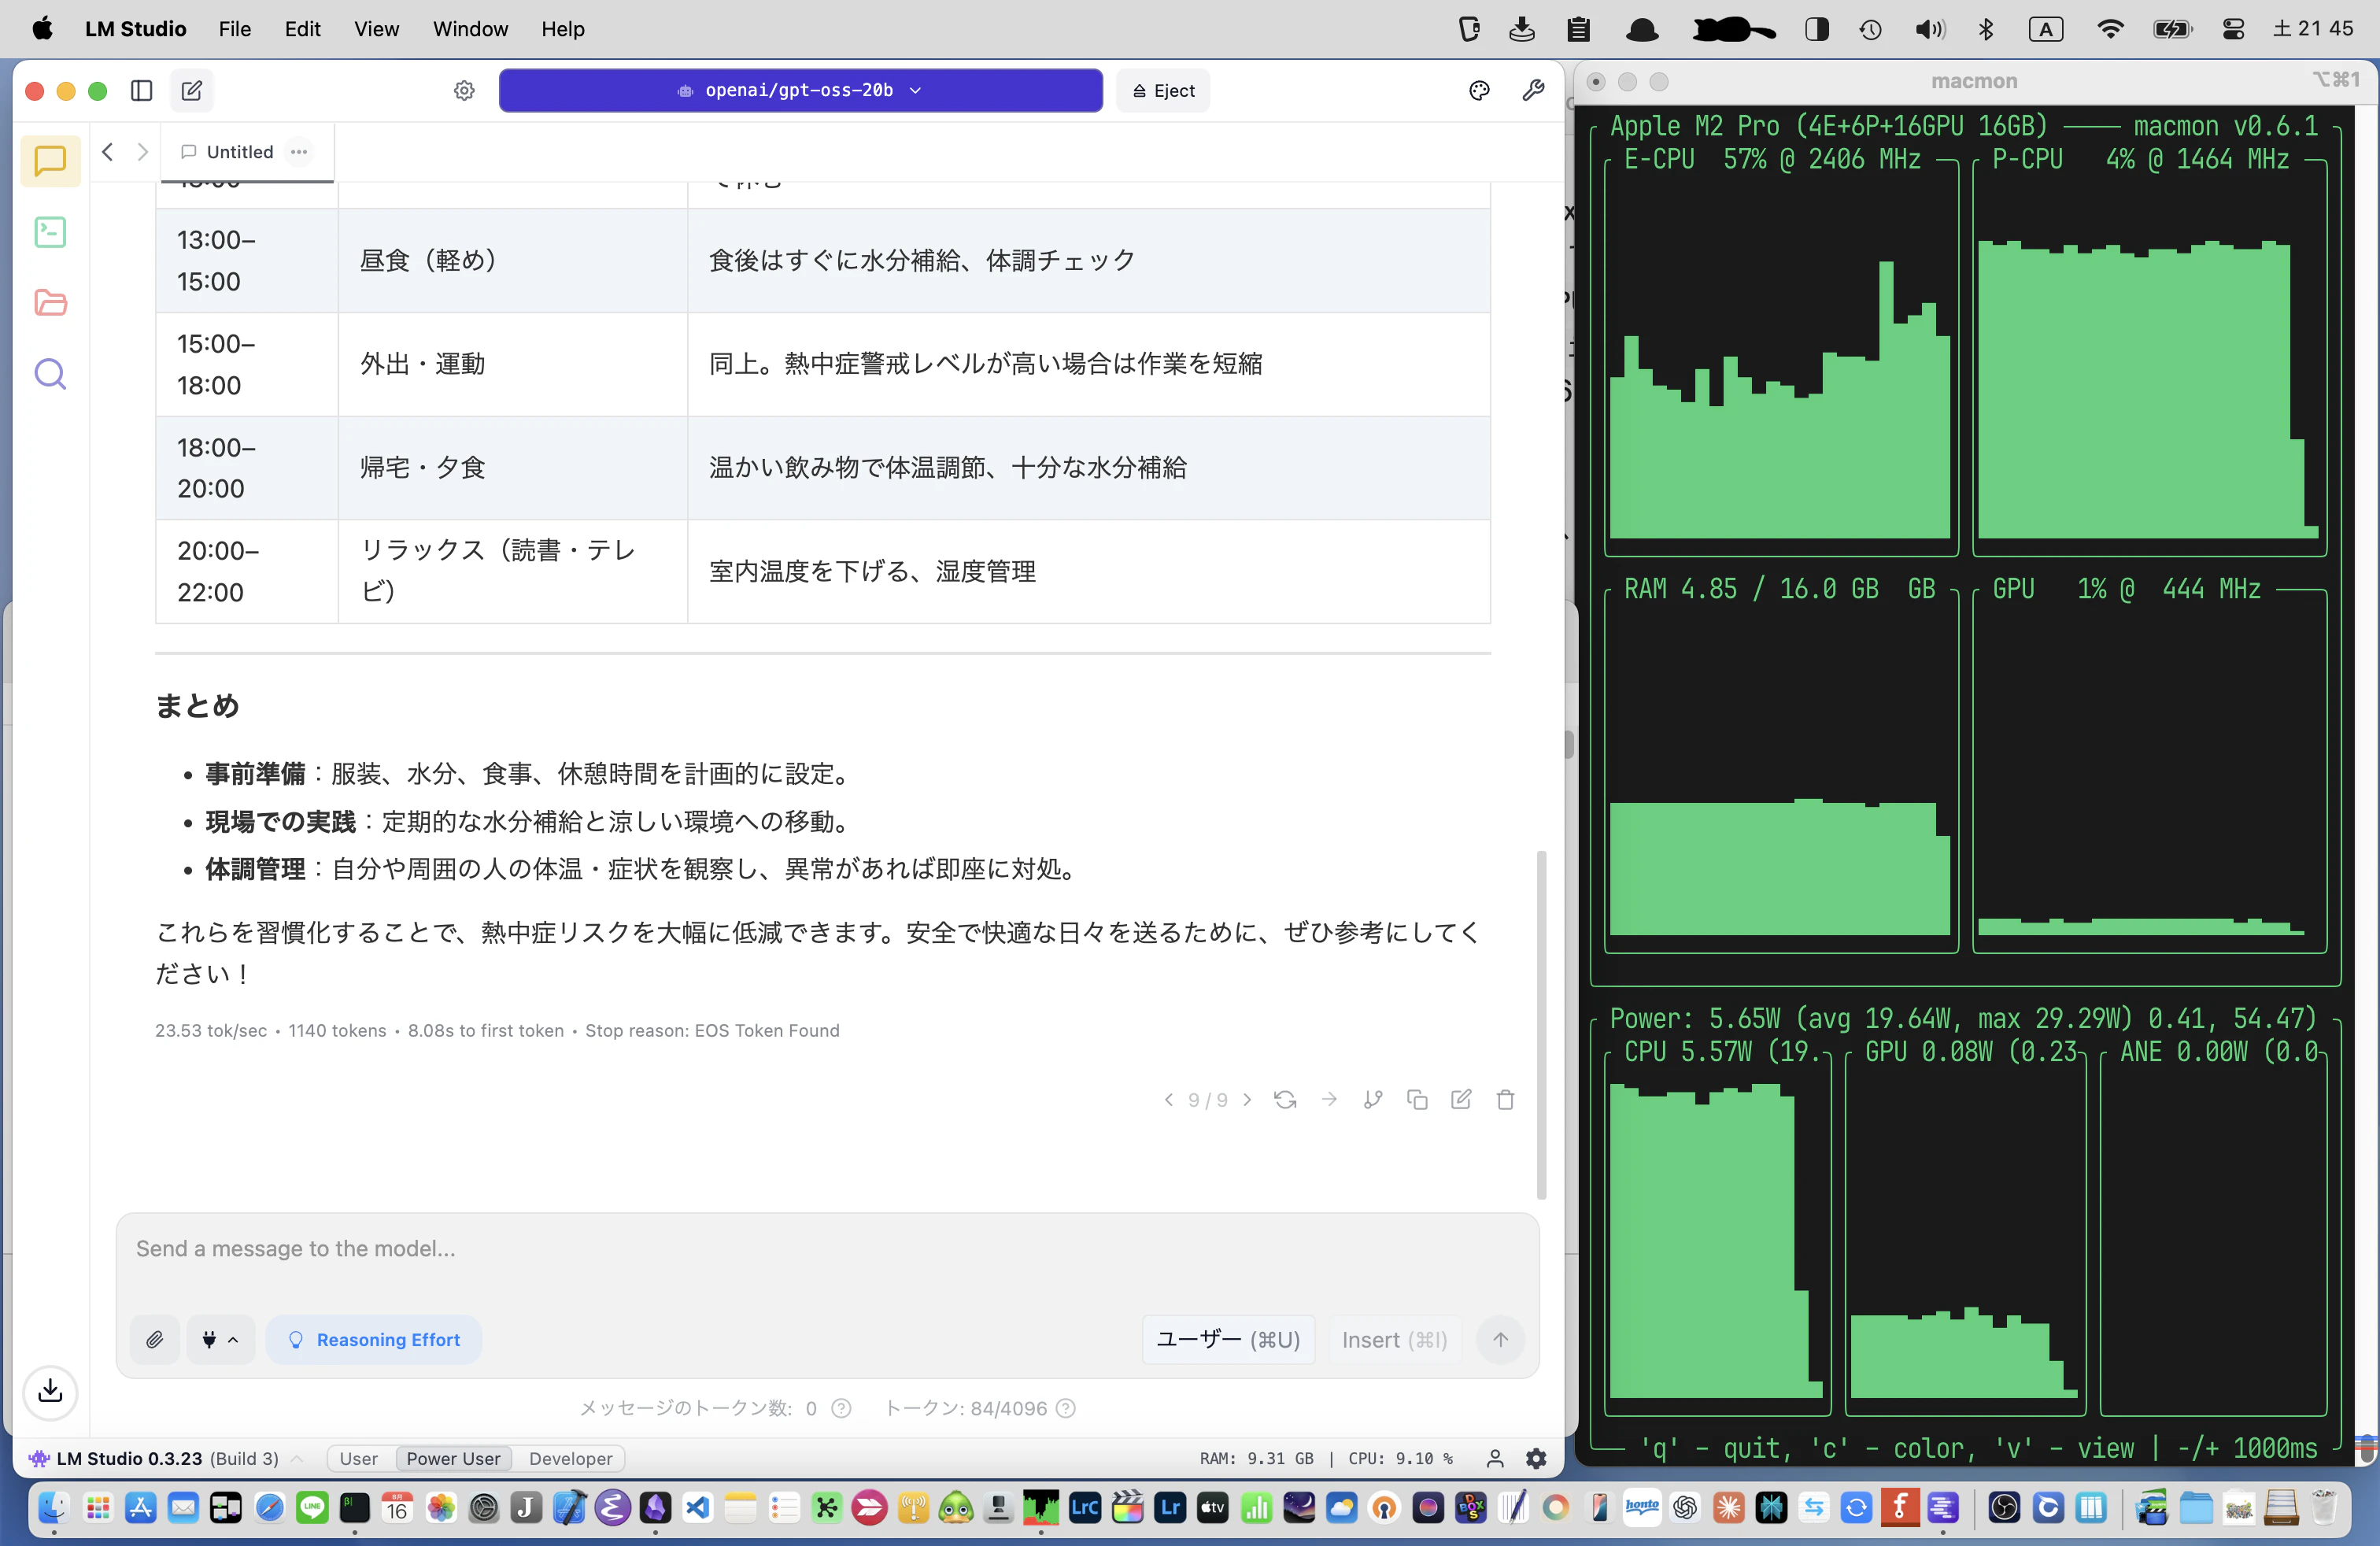Switch to Power User mode

[453, 1459]
